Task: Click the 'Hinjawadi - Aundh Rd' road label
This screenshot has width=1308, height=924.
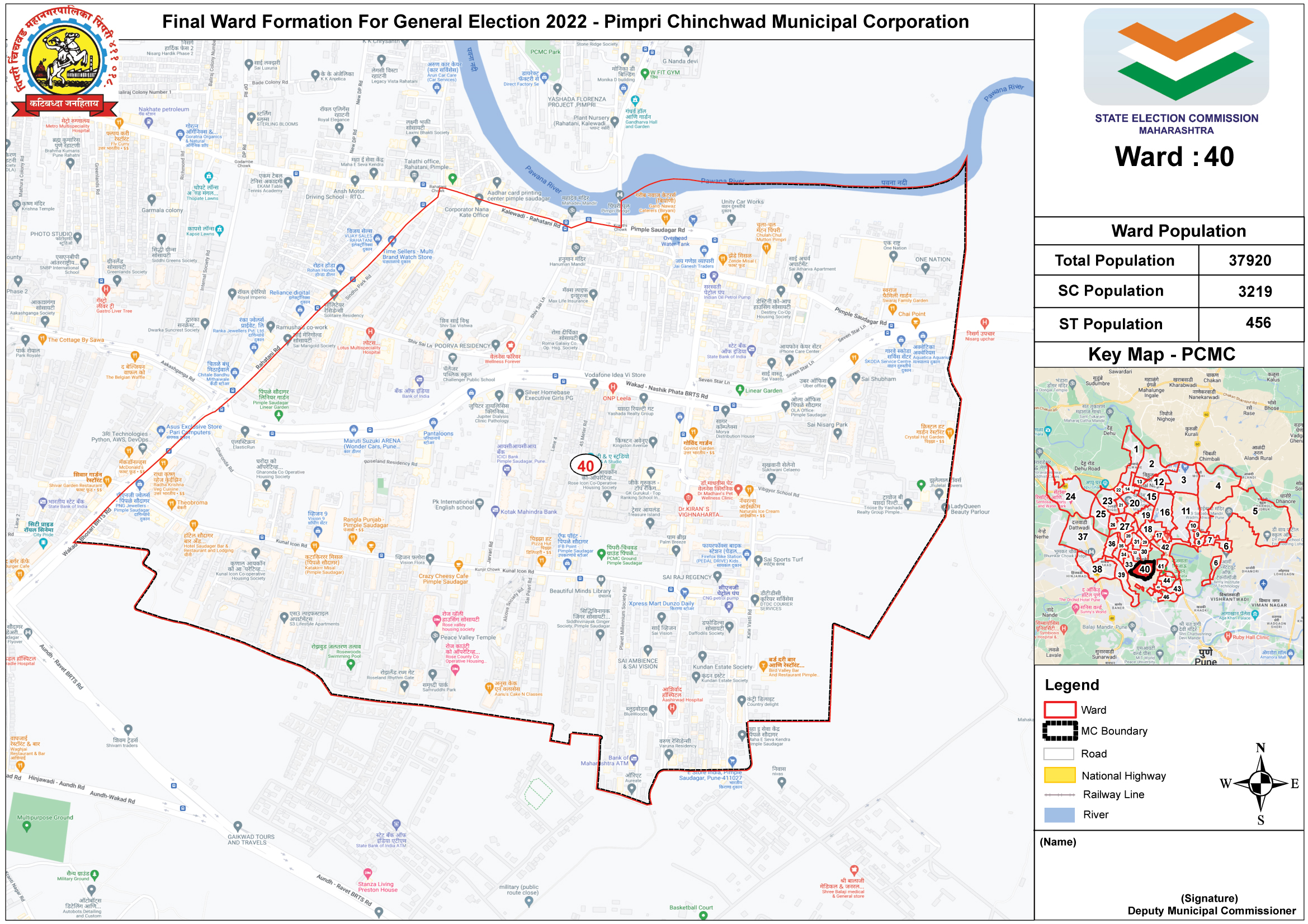Action: point(56,782)
